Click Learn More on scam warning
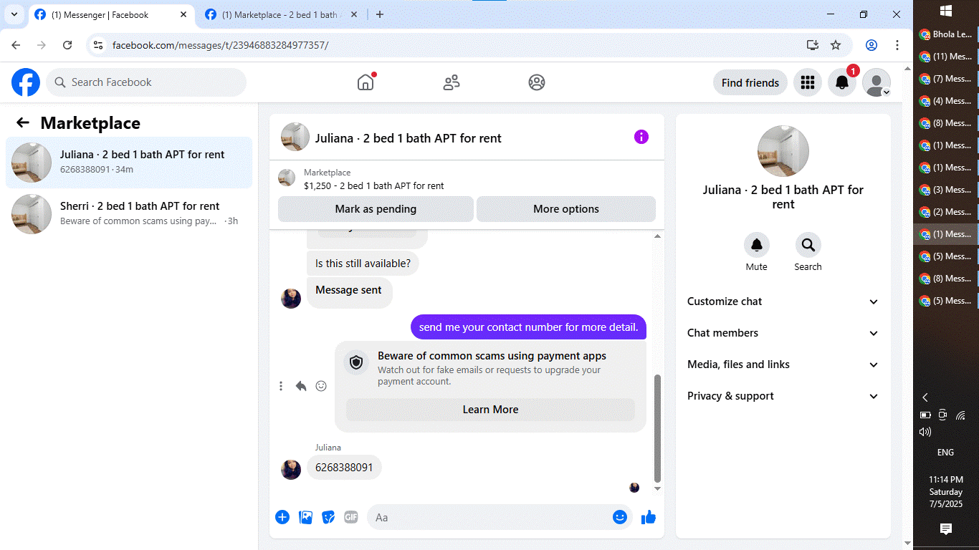 click(490, 410)
